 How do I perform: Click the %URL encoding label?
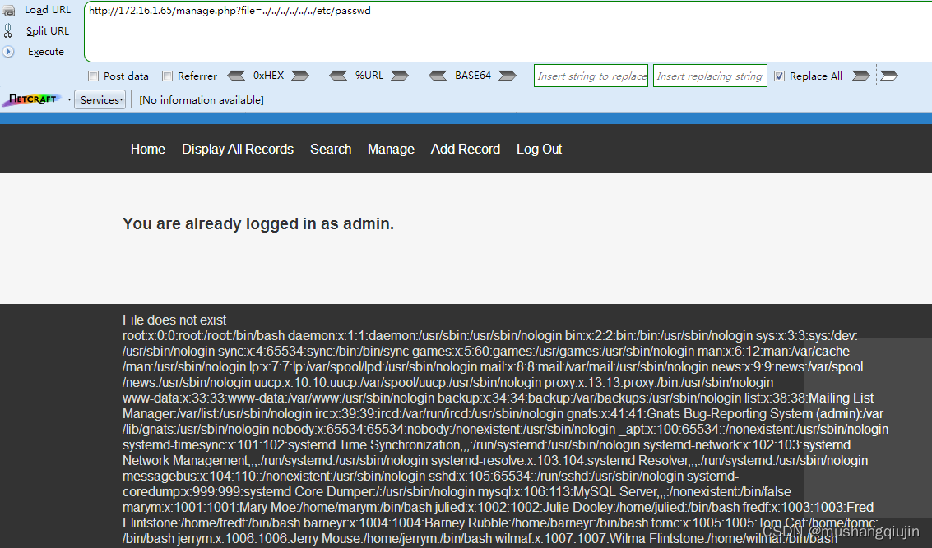click(x=369, y=76)
